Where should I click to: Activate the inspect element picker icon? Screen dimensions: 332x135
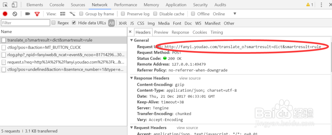coord(5,5)
